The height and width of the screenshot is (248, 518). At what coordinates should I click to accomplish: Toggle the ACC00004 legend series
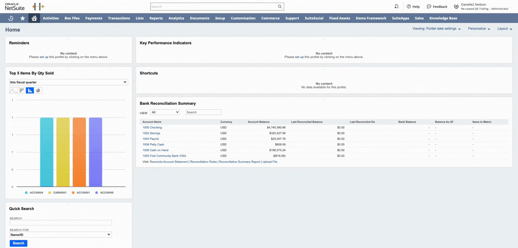(x=34, y=192)
